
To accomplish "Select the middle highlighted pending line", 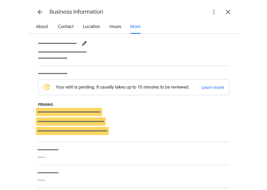I will (x=71, y=121).
